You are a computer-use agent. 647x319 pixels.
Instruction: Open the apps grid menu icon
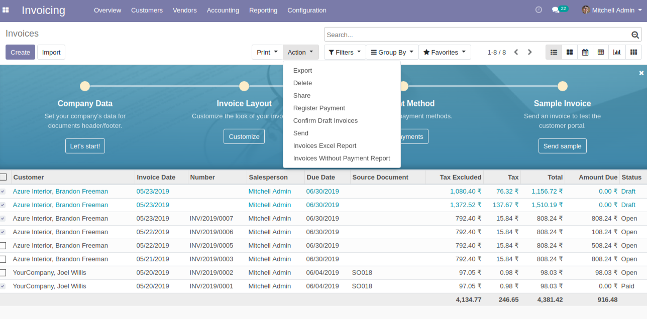tap(6, 10)
